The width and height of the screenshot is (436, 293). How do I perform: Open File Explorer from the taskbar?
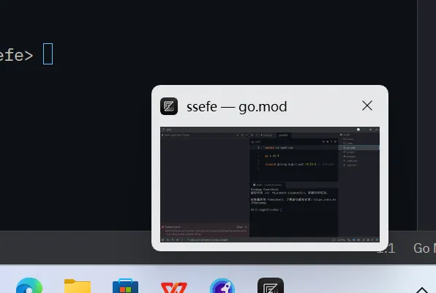point(78,286)
